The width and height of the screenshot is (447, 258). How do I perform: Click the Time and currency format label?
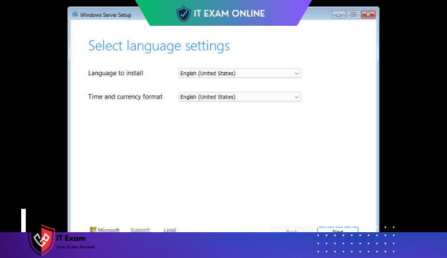(125, 97)
